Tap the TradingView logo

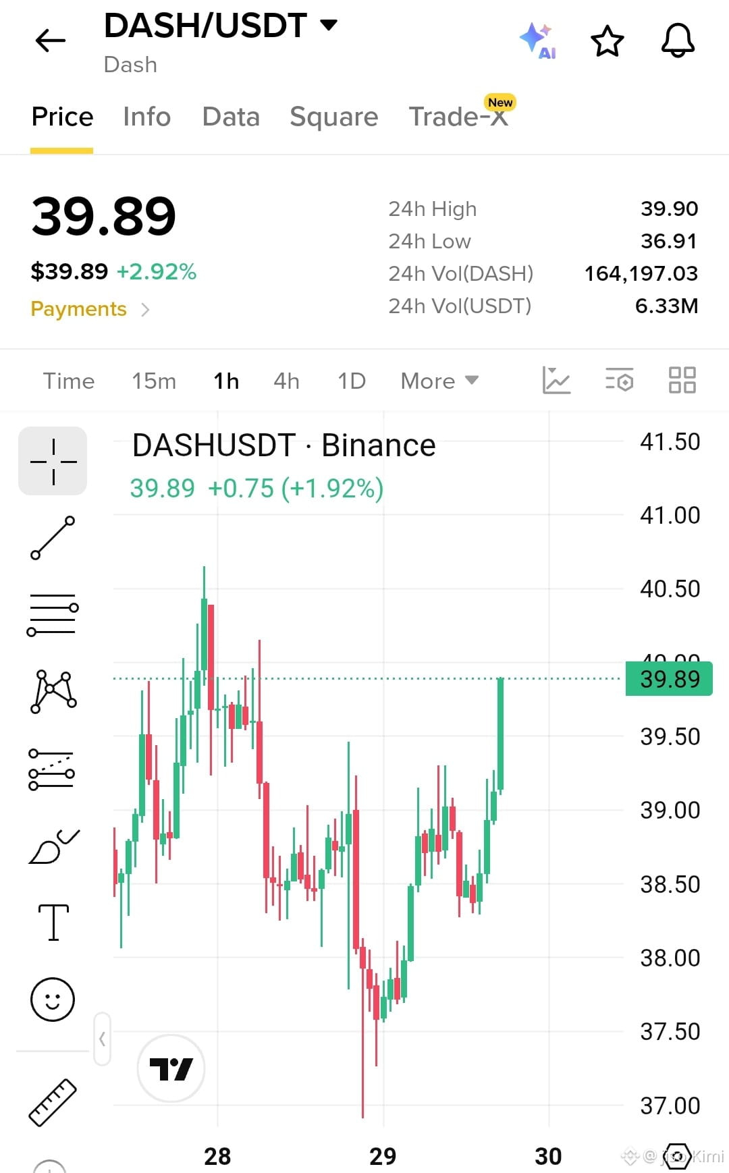[x=171, y=1068]
